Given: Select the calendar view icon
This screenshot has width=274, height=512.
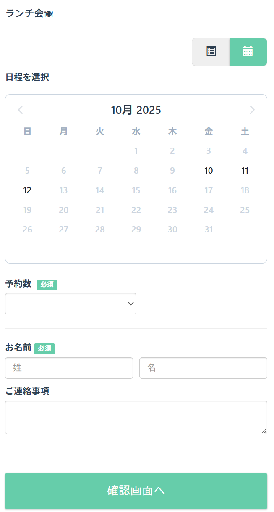Looking at the screenshot, I should coord(248,52).
